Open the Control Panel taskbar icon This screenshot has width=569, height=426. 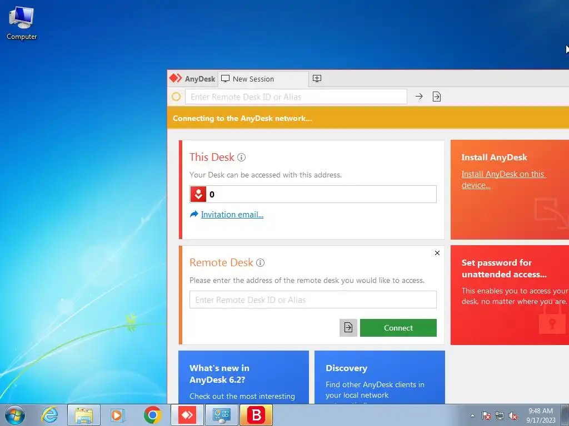click(221, 415)
